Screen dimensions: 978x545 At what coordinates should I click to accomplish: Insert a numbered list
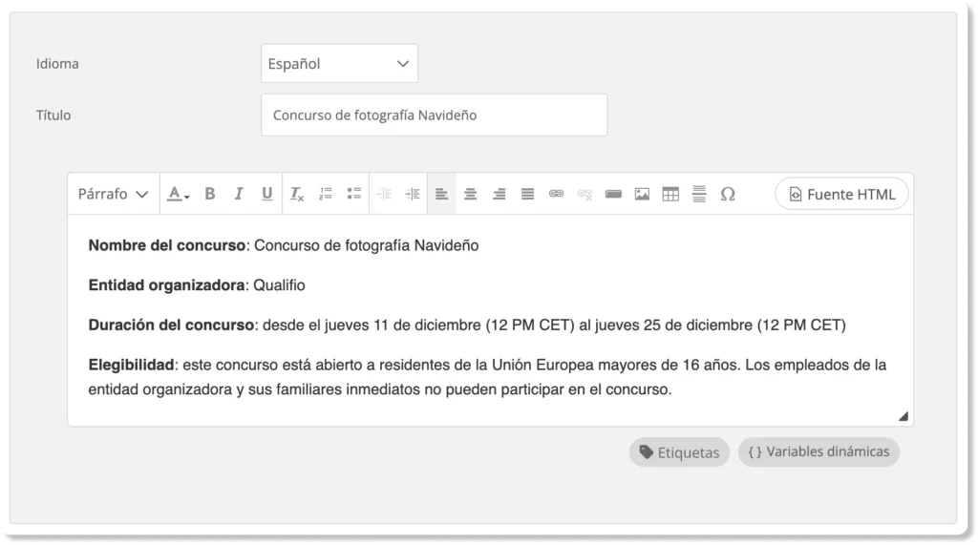coord(326,194)
